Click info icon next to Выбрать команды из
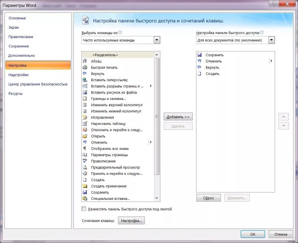This screenshot has width=298, height=243. pos(120,33)
